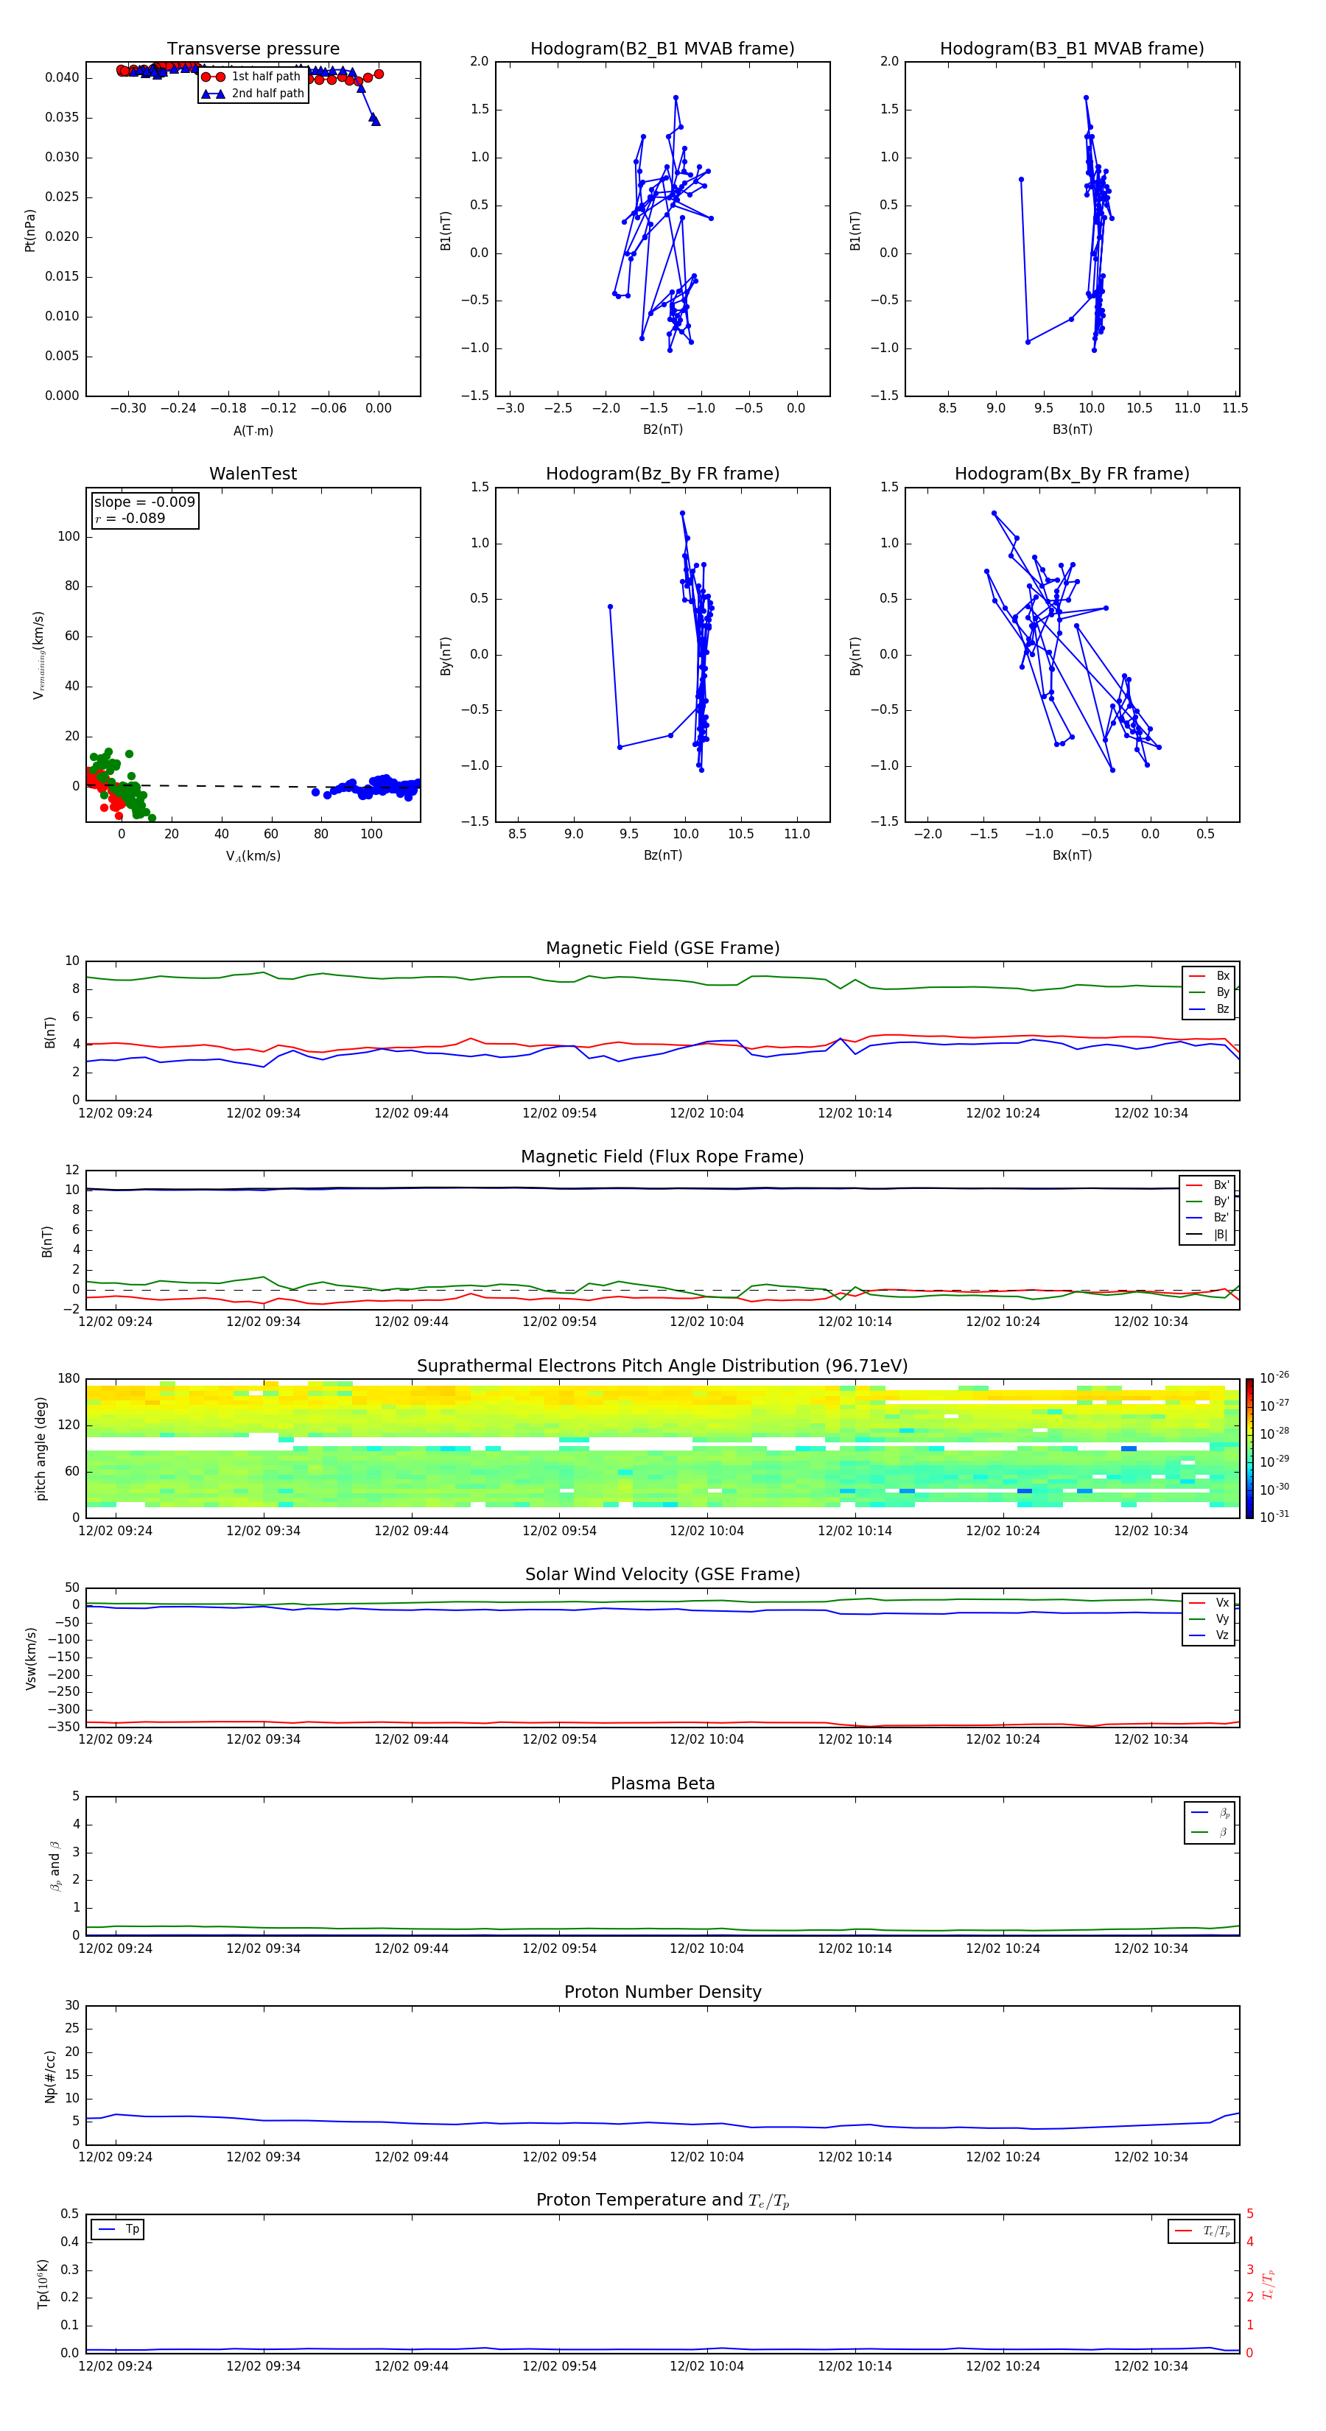Click the colorbar '10^-26' tick label
1326x2431 pixels.
coord(1274,1377)
